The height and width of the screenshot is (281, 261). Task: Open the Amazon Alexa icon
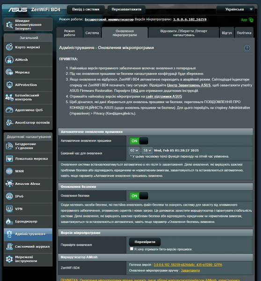pyautogui.click(x=9, y=184)
